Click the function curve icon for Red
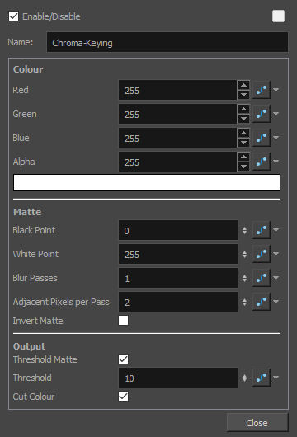Image resolution: width=297 pixels, height=437 pixels. [262, 90]
